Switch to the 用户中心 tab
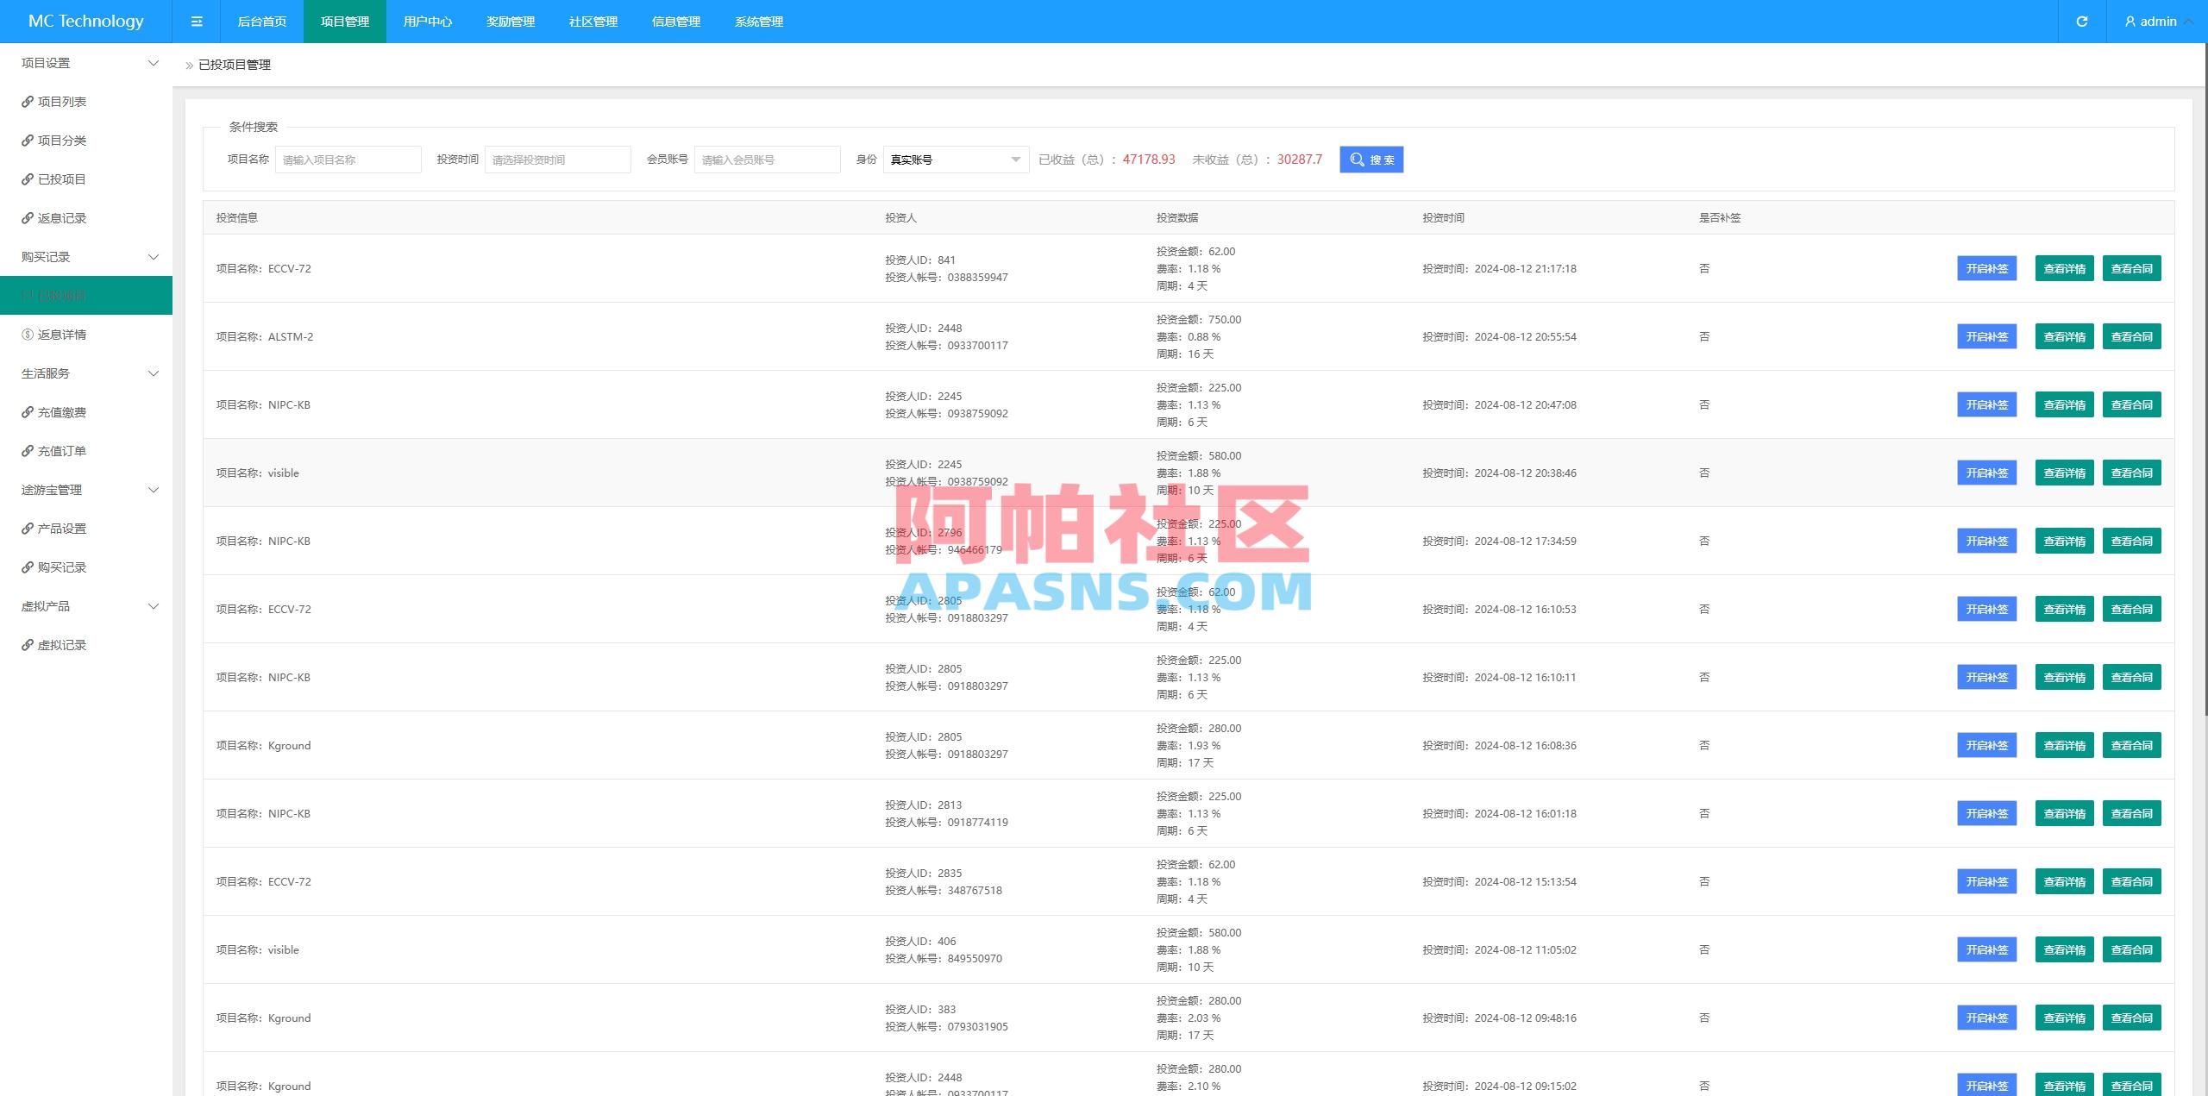Image resolution: width=2208 pixels, height=1096 pixels. pyautogui.click(x=427, y=22)
